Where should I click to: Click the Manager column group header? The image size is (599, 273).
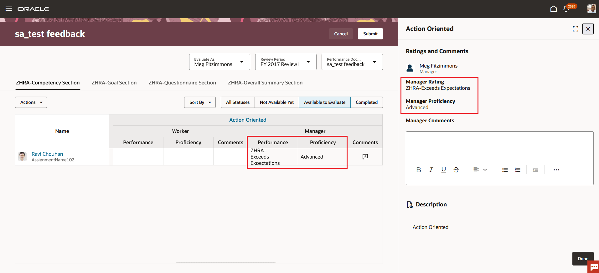click(315, 131)
